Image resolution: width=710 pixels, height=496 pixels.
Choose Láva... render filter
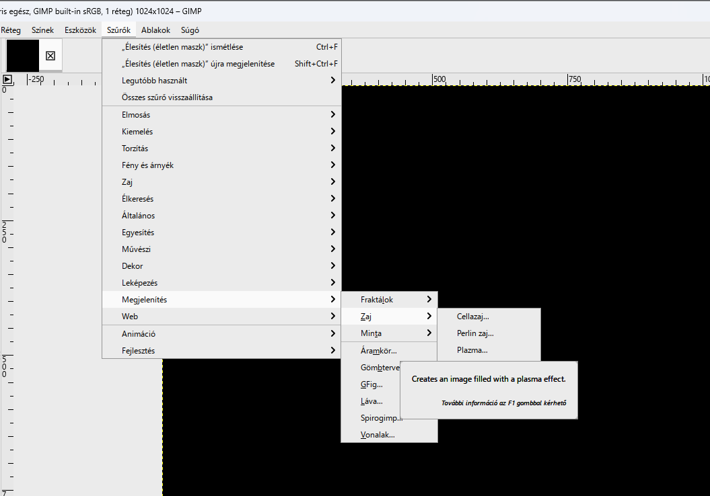click(371, 401)
